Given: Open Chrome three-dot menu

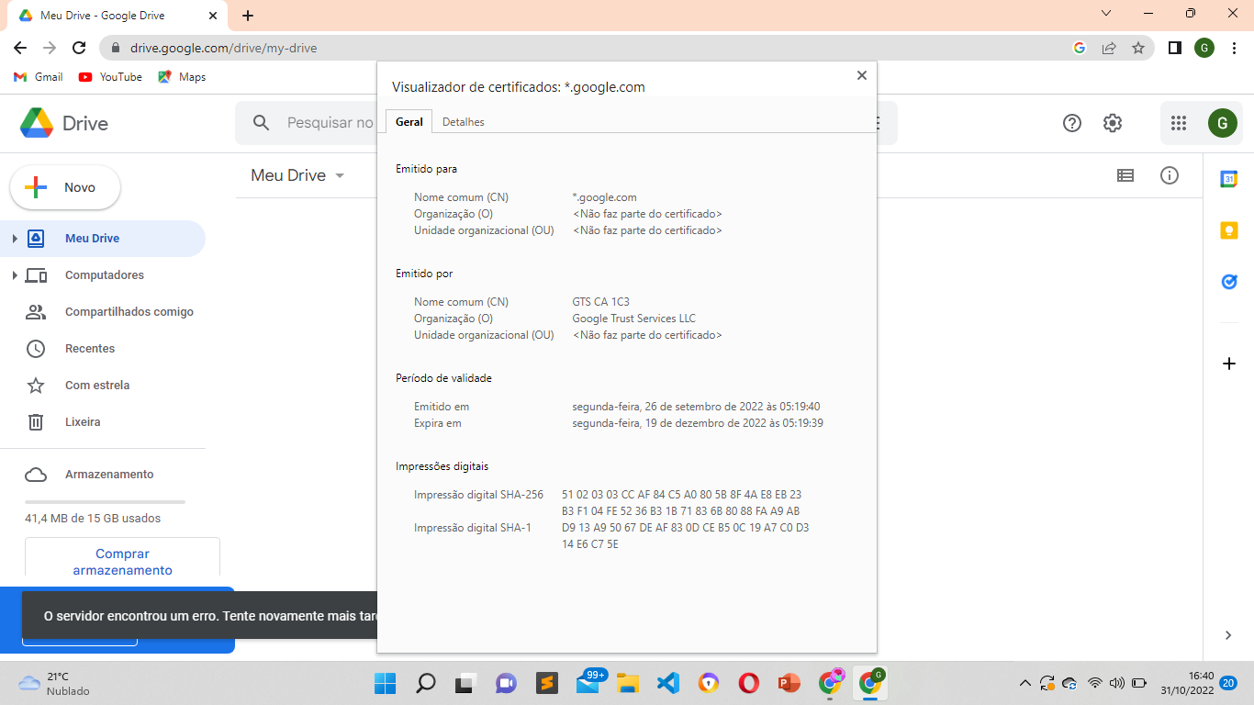Looking at the screenshot, I should (x=1234, y=48).
